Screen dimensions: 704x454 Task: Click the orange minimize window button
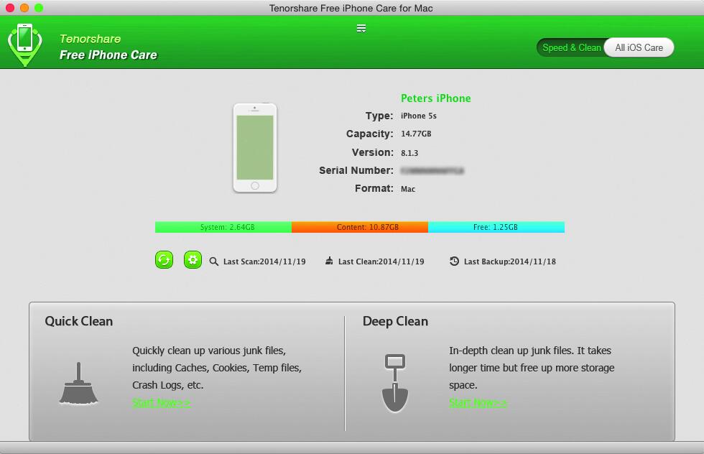click(x=24, y=8)
